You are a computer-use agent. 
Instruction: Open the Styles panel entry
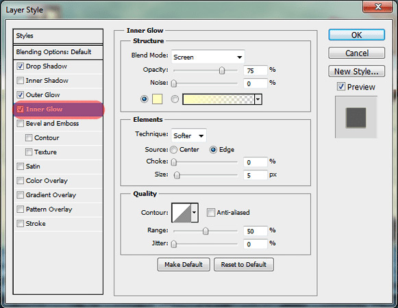[x=58, y=36]
